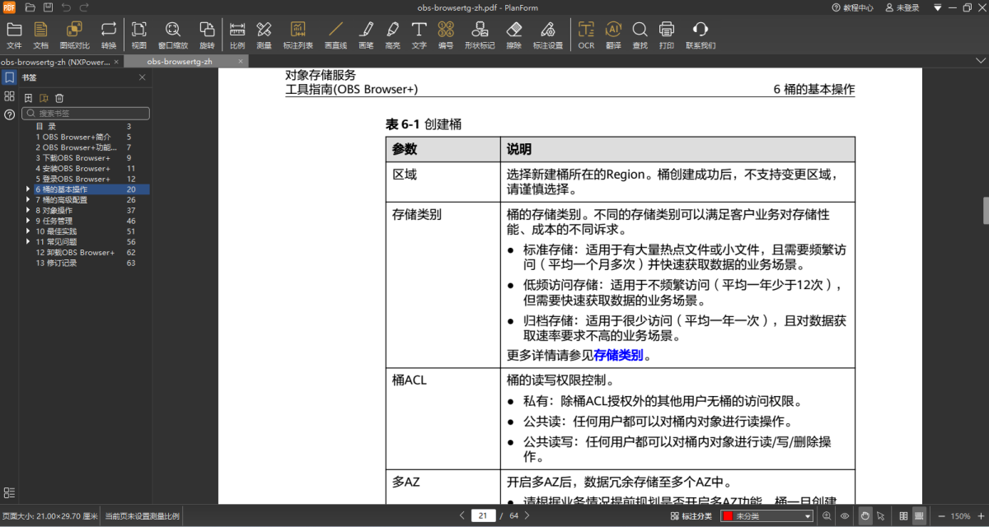The width and height of the screenshot is (989, 527).
Task: Expand the 常见问题 bookmark node
Action: [x=28, y=242]
